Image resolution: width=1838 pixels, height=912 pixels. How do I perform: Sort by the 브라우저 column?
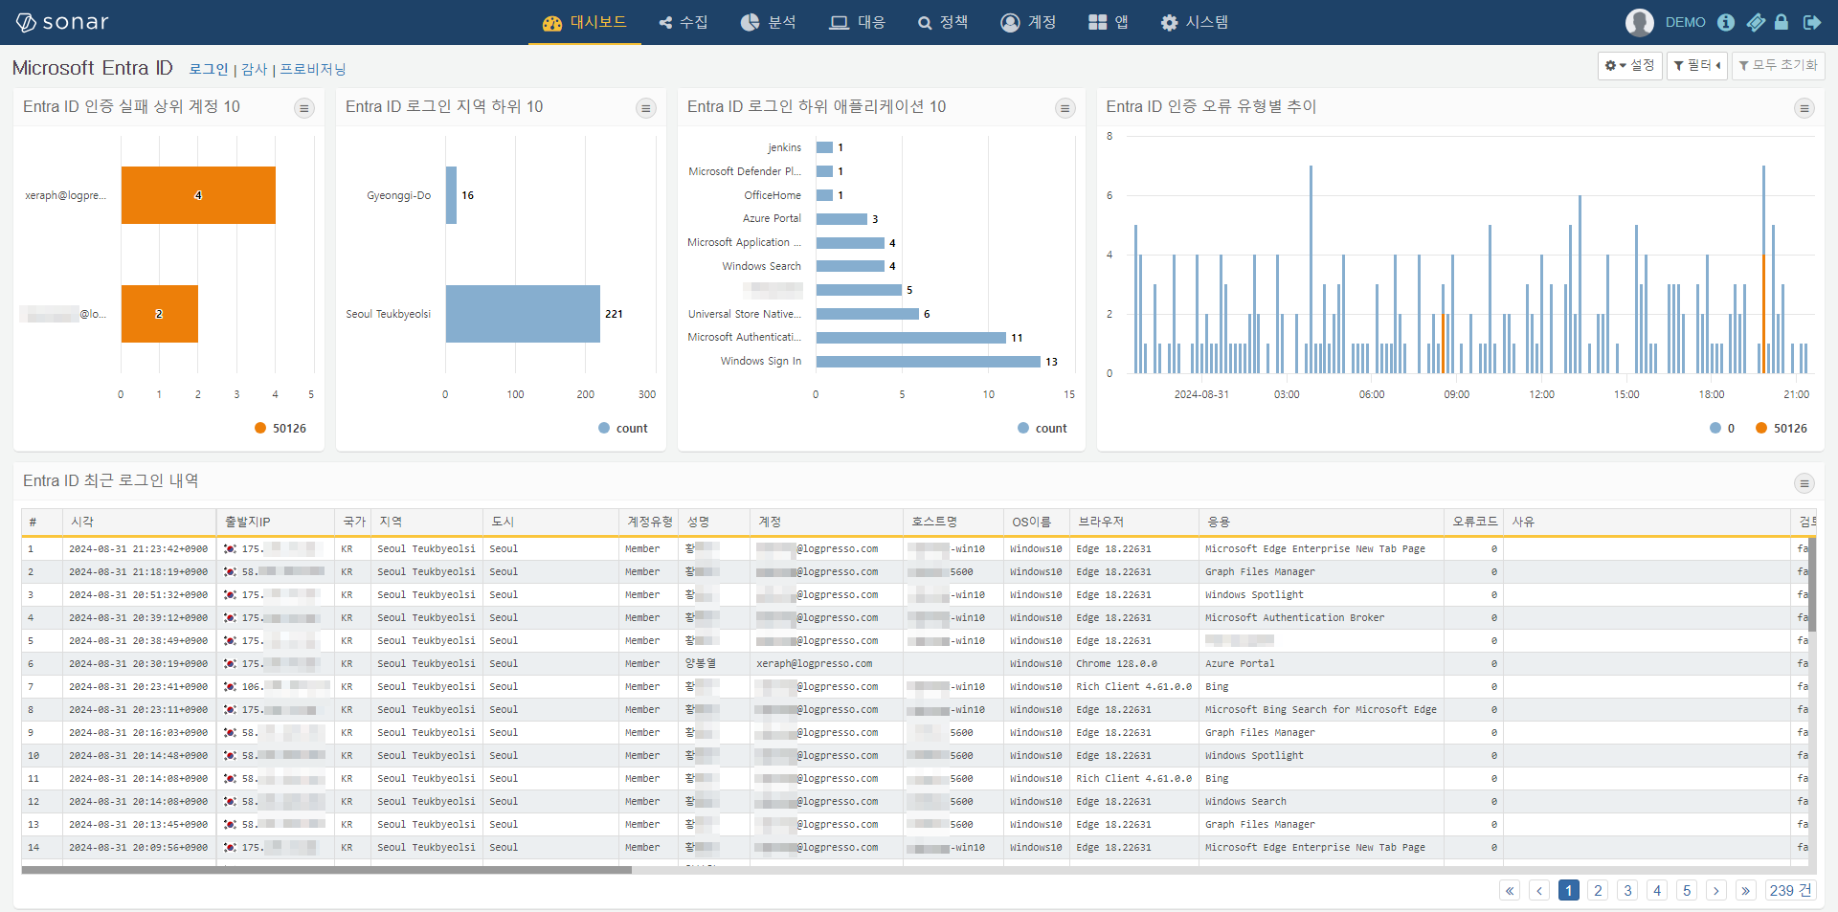(x=1134, y=522)
